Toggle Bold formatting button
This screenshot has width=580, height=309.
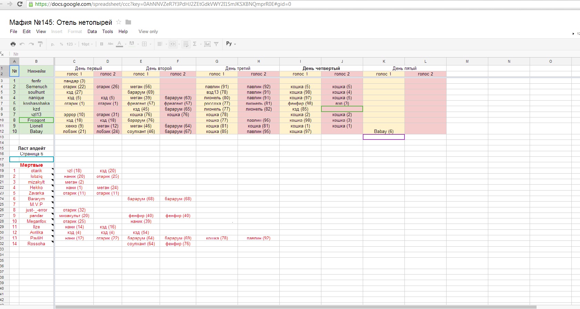coord(102,44)
